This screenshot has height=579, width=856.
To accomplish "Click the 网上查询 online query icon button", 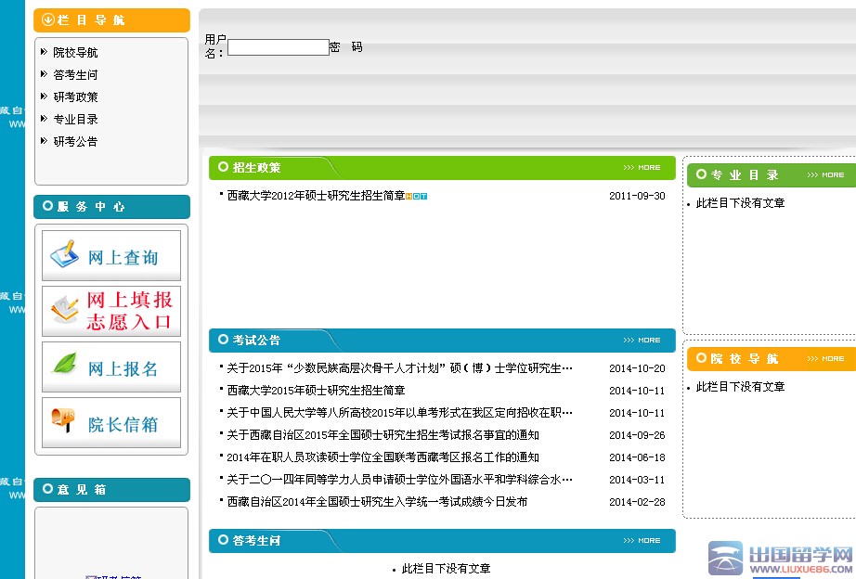I will point(65,255).
